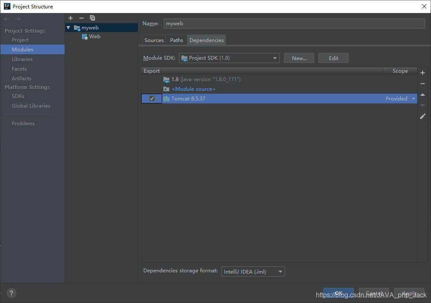Remove the selected module with minus icon

(x=81, y=18)
